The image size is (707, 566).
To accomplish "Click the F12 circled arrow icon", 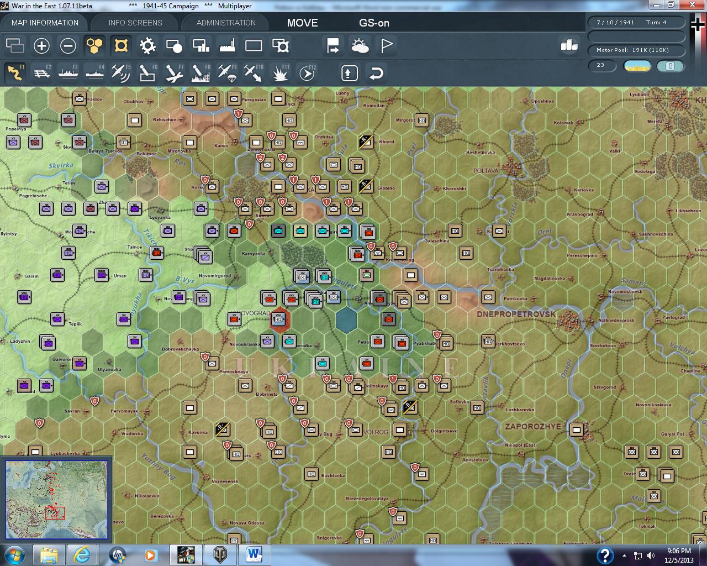I will 307,72.
